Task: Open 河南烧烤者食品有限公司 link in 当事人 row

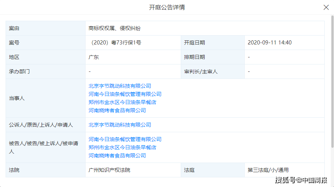Action: tap(117, 110)
